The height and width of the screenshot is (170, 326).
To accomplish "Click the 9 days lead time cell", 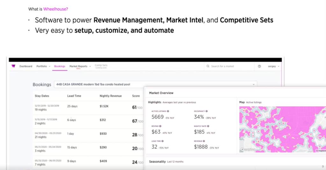I will (x=72, y=161).
